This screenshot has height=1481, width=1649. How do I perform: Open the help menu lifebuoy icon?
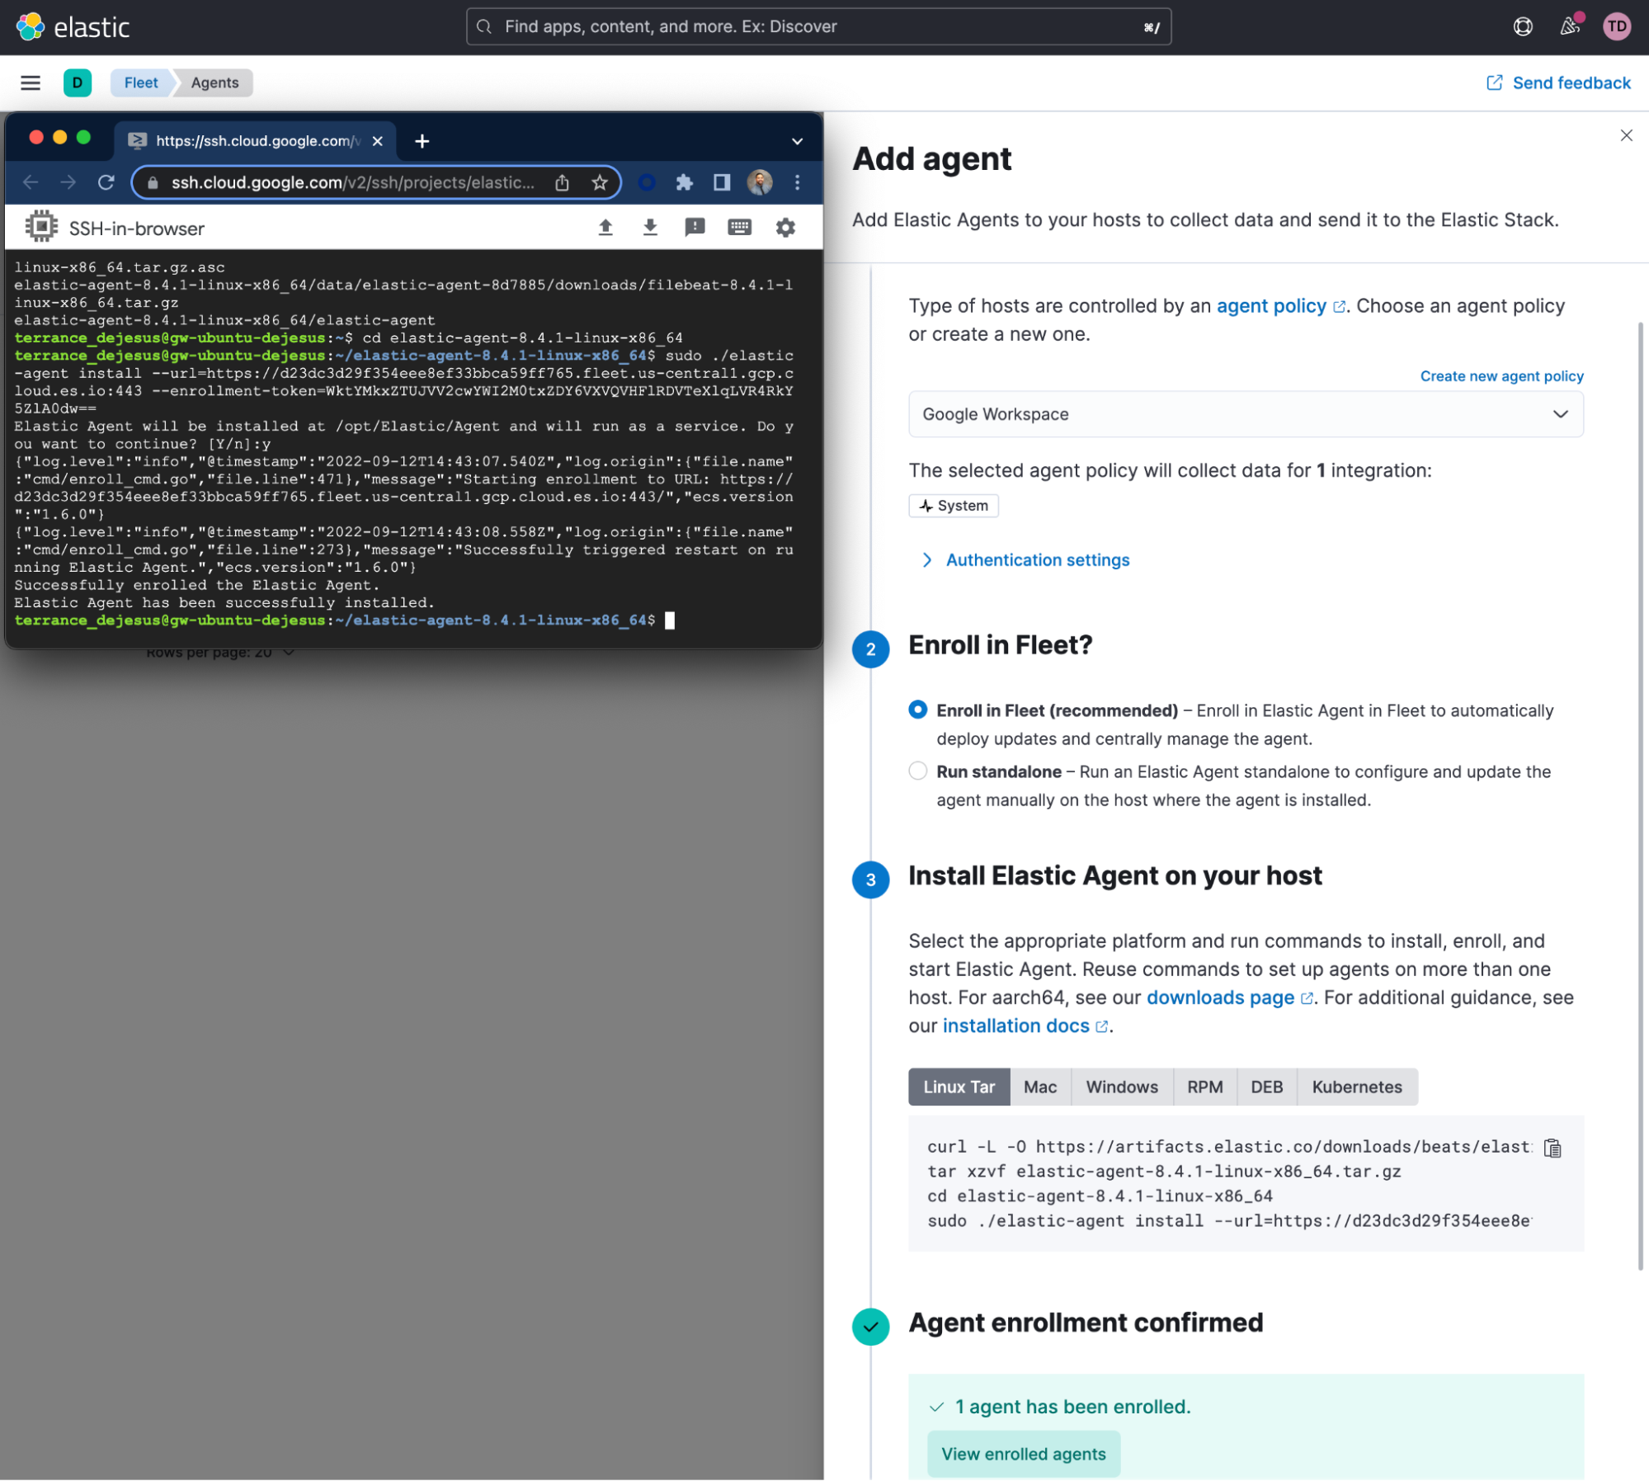pos(1523,26)
